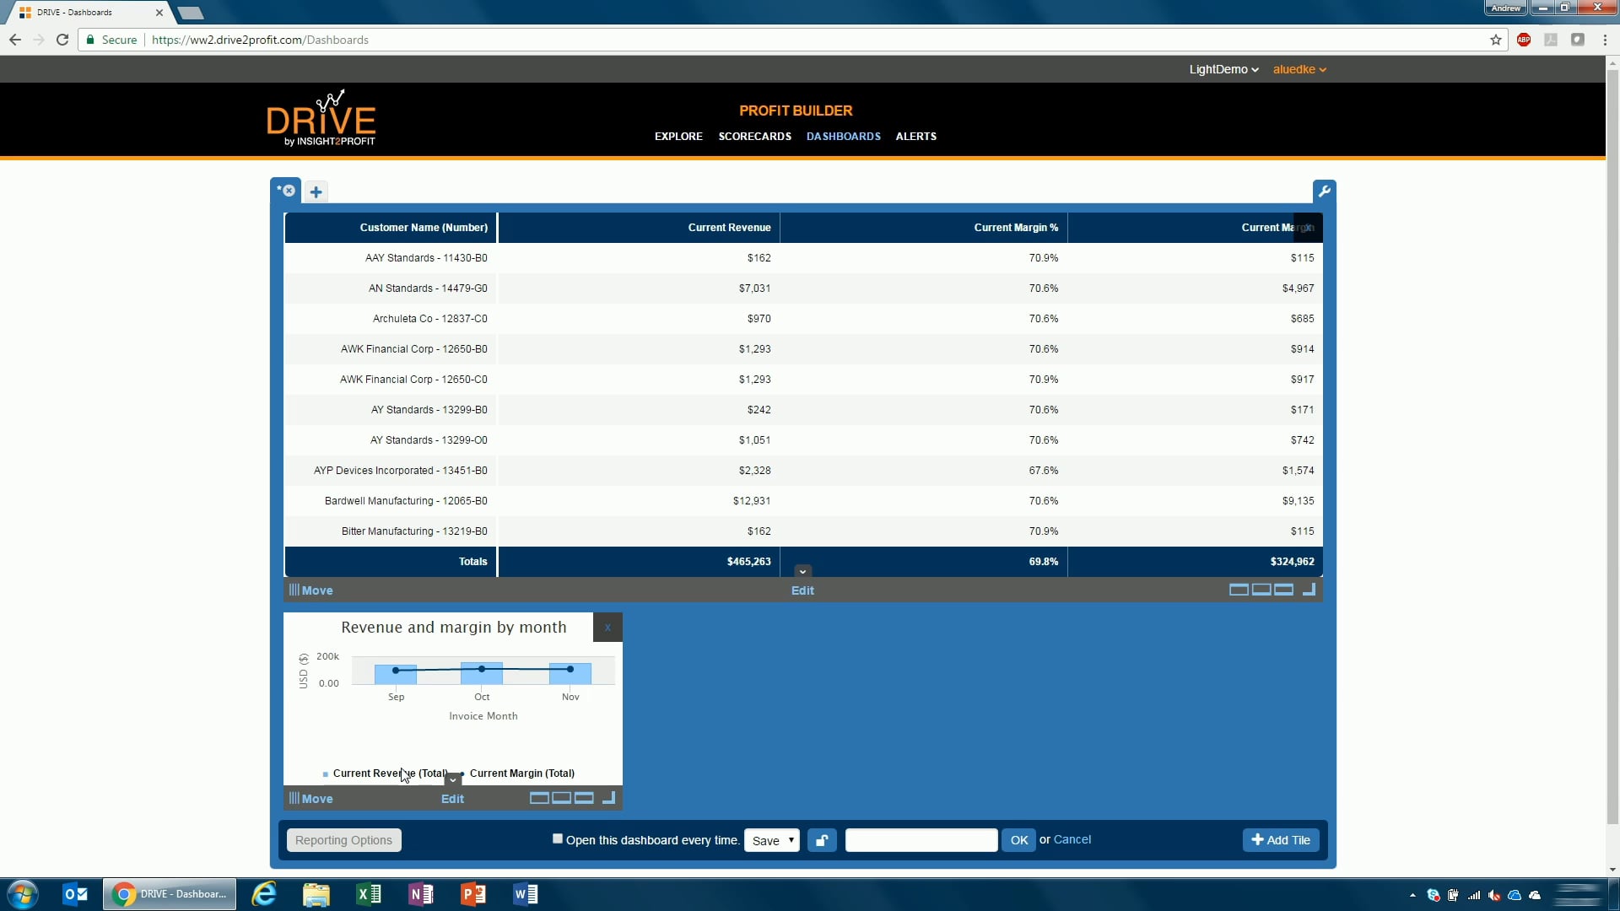Open the aluedke user menu
The image size is (1620, 911).
tap(1299, 69)
